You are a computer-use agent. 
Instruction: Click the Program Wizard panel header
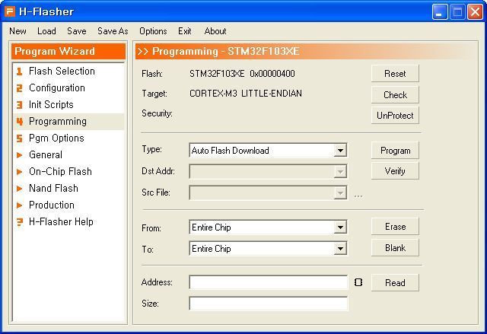click(68, 51)
